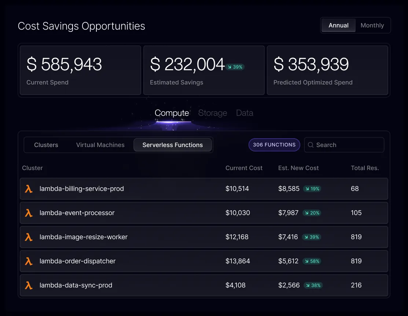Screen dimensions: 408x316
Task: Open lambda-order-dispatcher row
Action: (x=204, y=261)
